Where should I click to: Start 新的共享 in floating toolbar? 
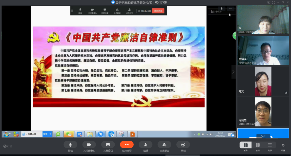[105, 11]
